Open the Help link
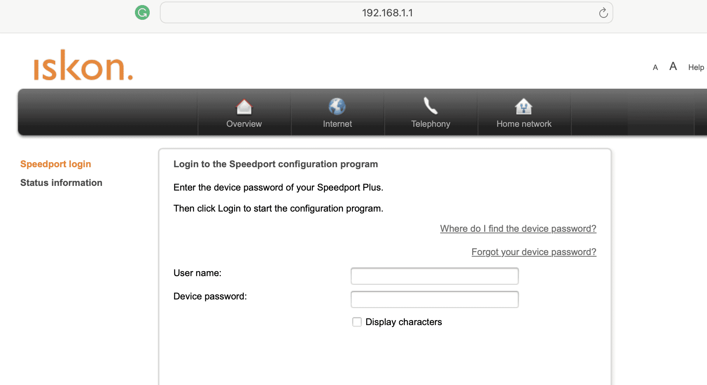This screenshot has width=707, height=385. click(696, 67)
